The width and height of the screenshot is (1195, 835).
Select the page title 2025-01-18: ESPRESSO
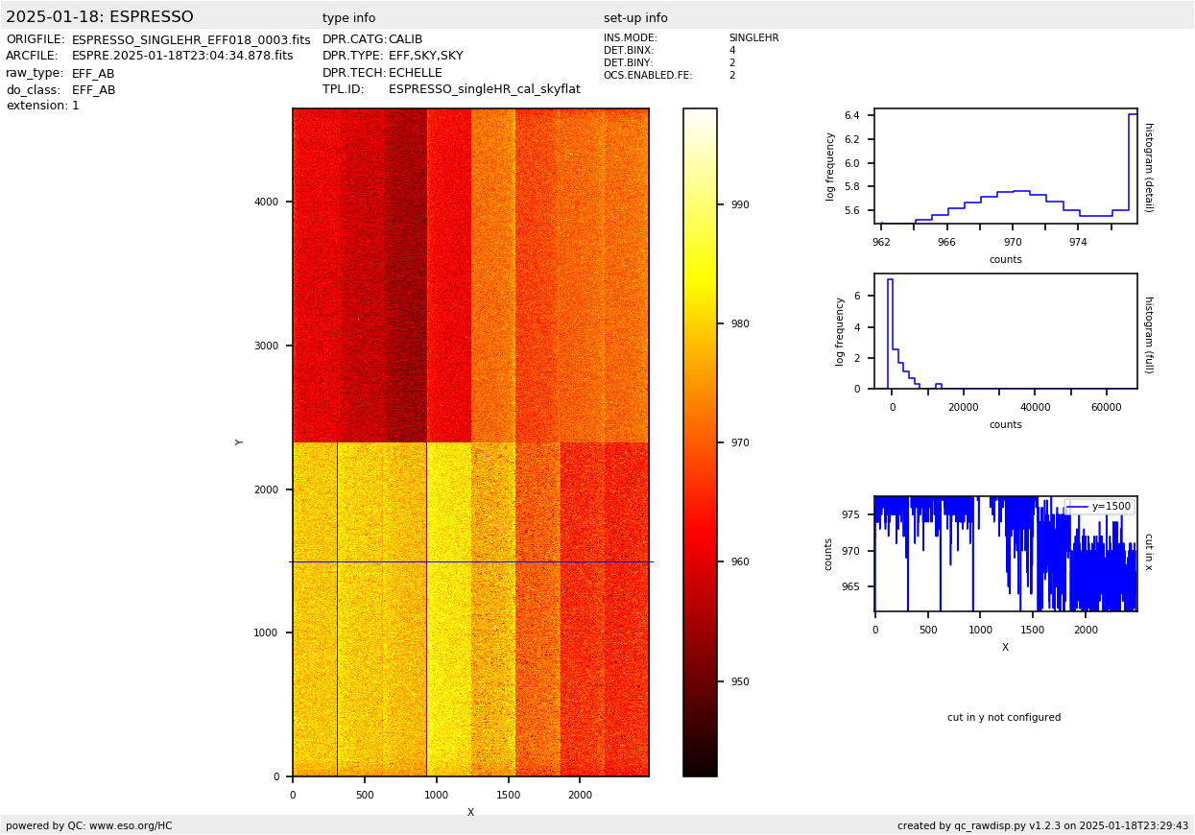(100, 17)
